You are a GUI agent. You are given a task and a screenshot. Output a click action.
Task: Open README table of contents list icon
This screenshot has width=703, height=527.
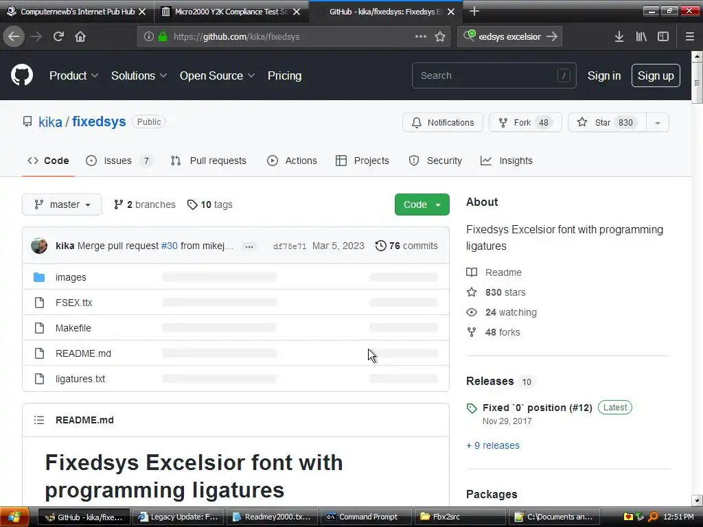click(x=39, y=420)
